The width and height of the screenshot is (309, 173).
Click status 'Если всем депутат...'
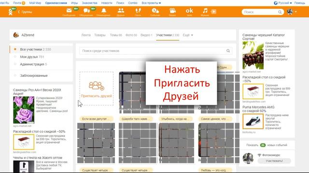(x=97, y=119)
